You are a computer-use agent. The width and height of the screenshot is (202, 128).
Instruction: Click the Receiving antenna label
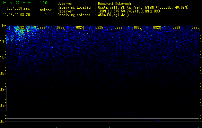tap(74, 15)
